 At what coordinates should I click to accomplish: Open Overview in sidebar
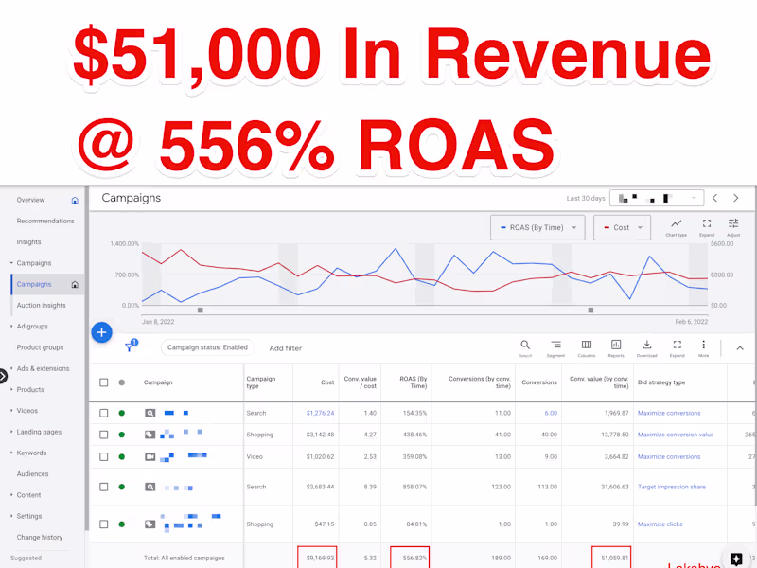pos(30,200)
